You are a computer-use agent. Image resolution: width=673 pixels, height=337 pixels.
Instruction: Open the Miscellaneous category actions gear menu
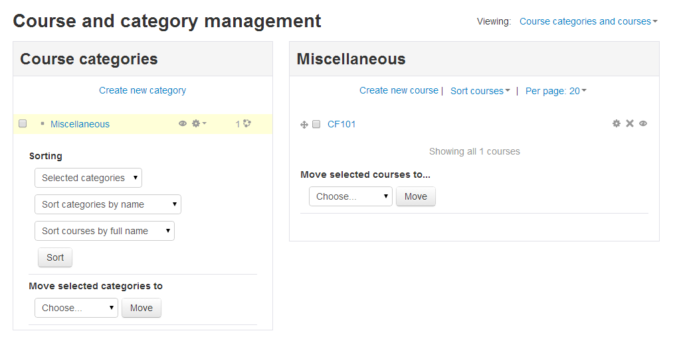pyautogui.click(x=198, y=123)
